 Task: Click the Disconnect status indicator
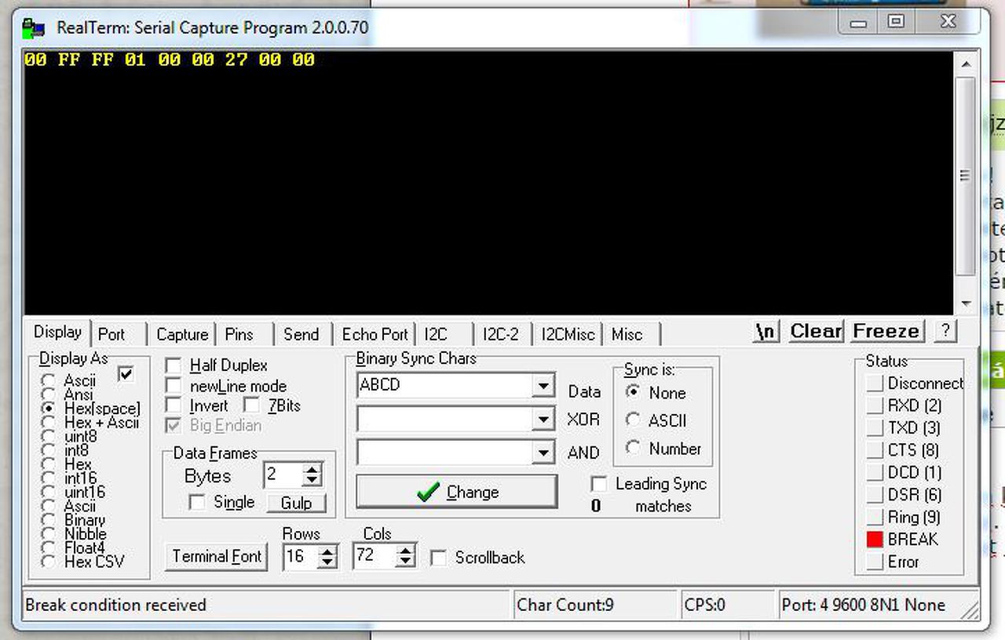[875, 384]
